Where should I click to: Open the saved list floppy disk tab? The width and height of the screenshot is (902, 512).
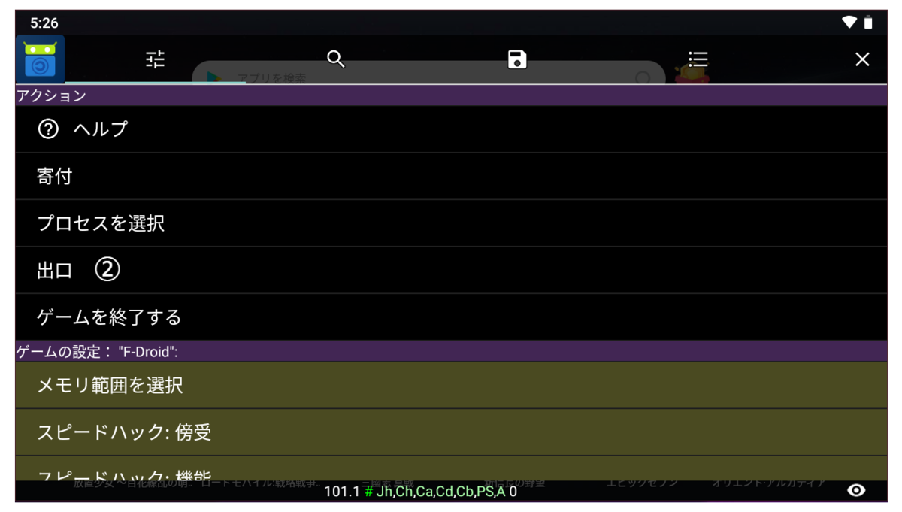[517, 59]
